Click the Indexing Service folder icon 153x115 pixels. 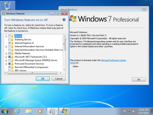(12, 40)
